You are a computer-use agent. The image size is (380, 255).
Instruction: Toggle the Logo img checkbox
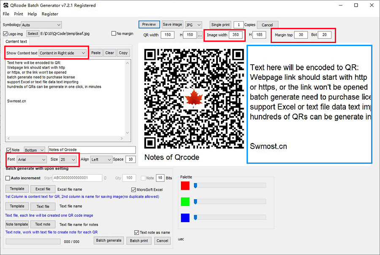(5, 34)
